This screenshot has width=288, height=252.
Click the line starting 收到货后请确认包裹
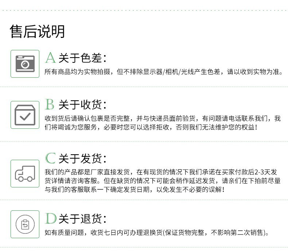[x=163, y=119]
